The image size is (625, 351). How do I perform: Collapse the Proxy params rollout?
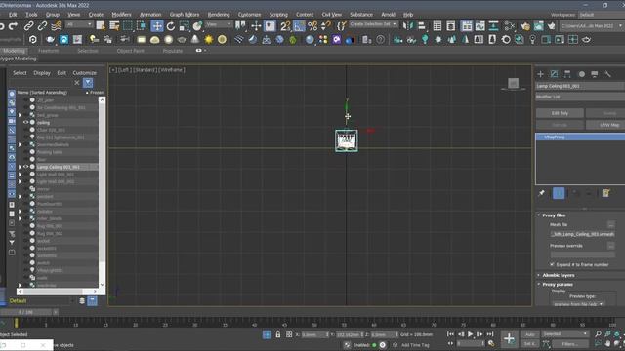(539, 285)
